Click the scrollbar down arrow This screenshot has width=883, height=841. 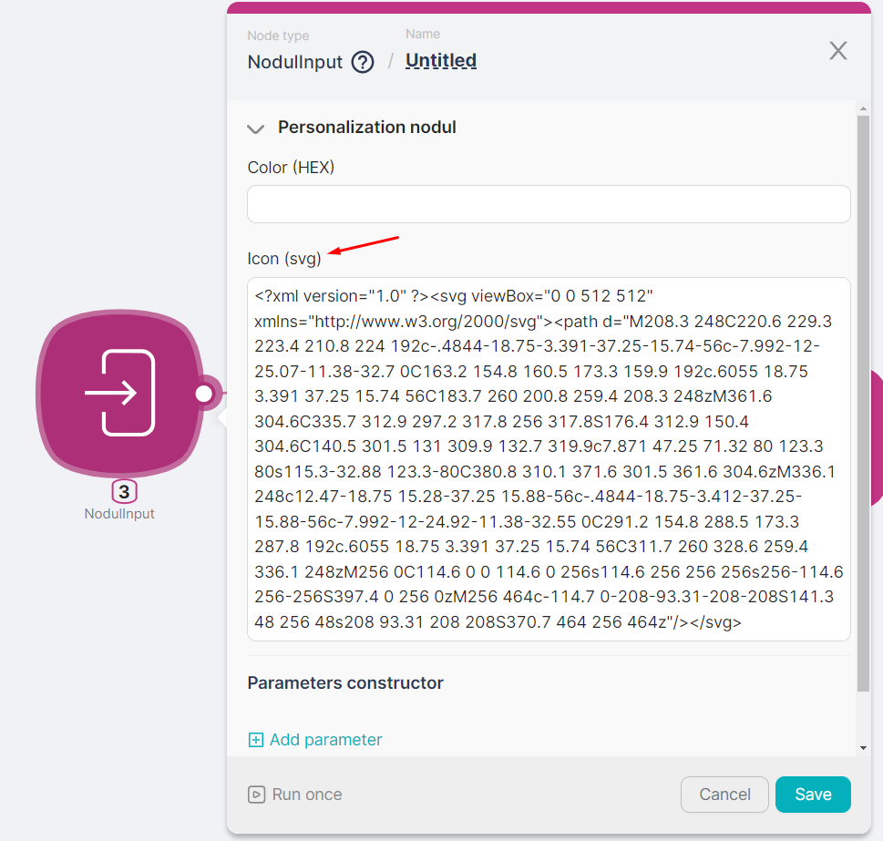863,748
